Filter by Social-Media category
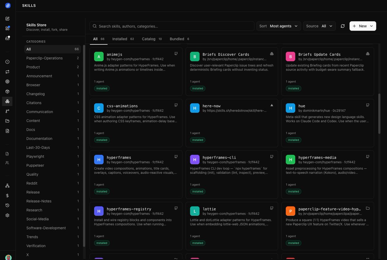This screenshot has width=387, height=260. pyautogui.click(x=53, y=219)
